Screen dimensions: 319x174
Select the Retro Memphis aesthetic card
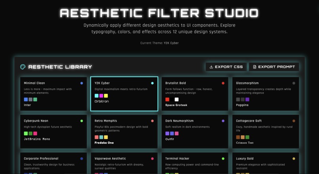point(124,132)
